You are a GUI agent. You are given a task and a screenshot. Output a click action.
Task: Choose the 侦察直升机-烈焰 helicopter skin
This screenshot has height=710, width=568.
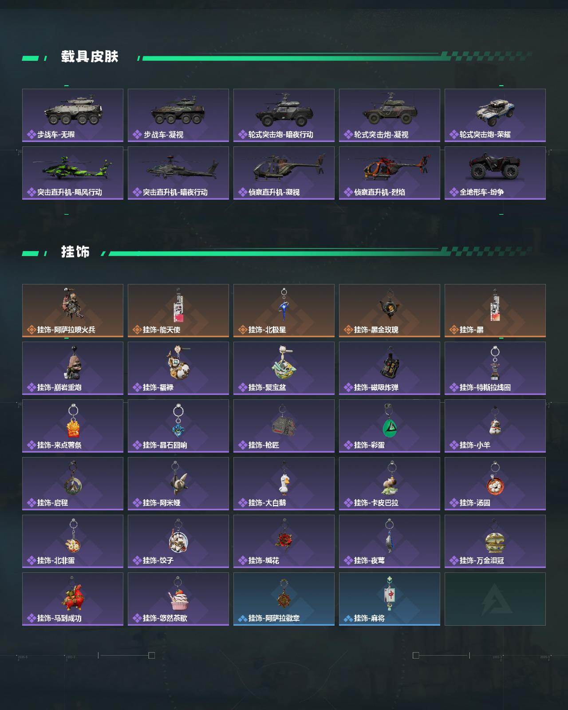pos(390,173)
